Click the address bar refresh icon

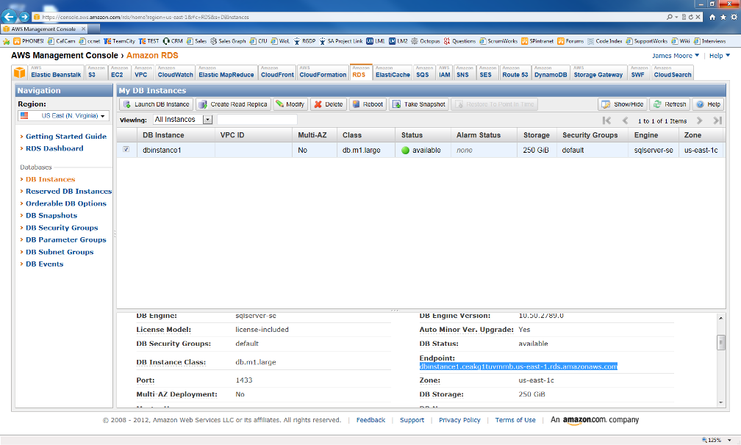690,17
